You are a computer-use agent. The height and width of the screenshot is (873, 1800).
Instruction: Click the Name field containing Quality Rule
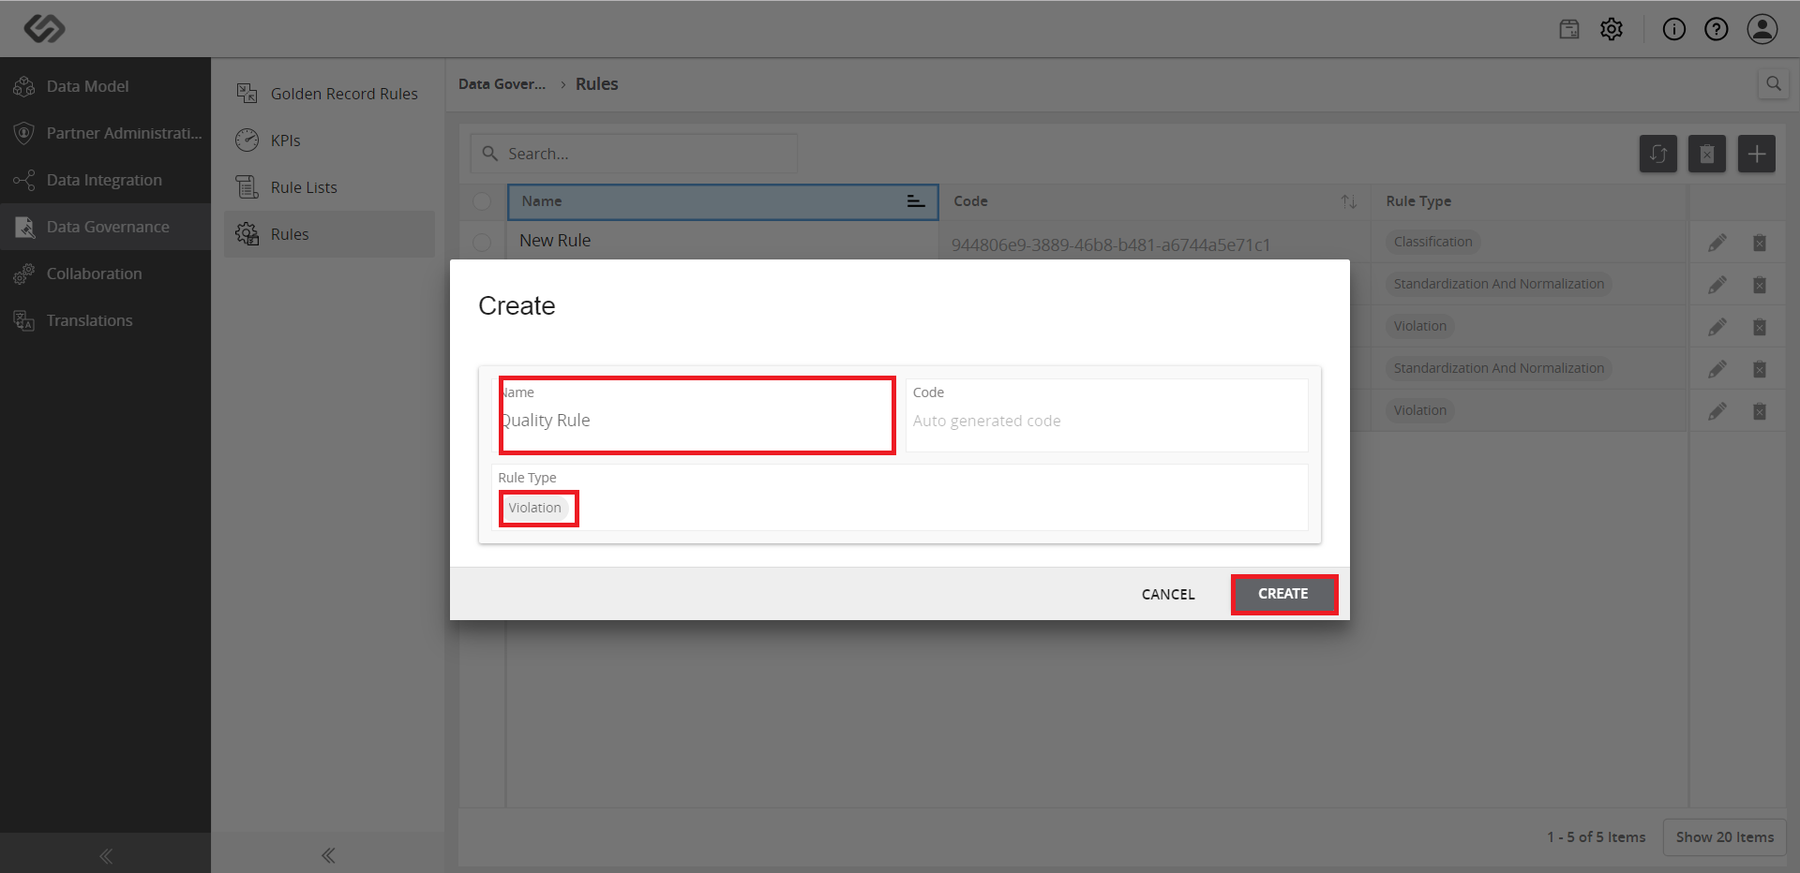click(697, 416)
